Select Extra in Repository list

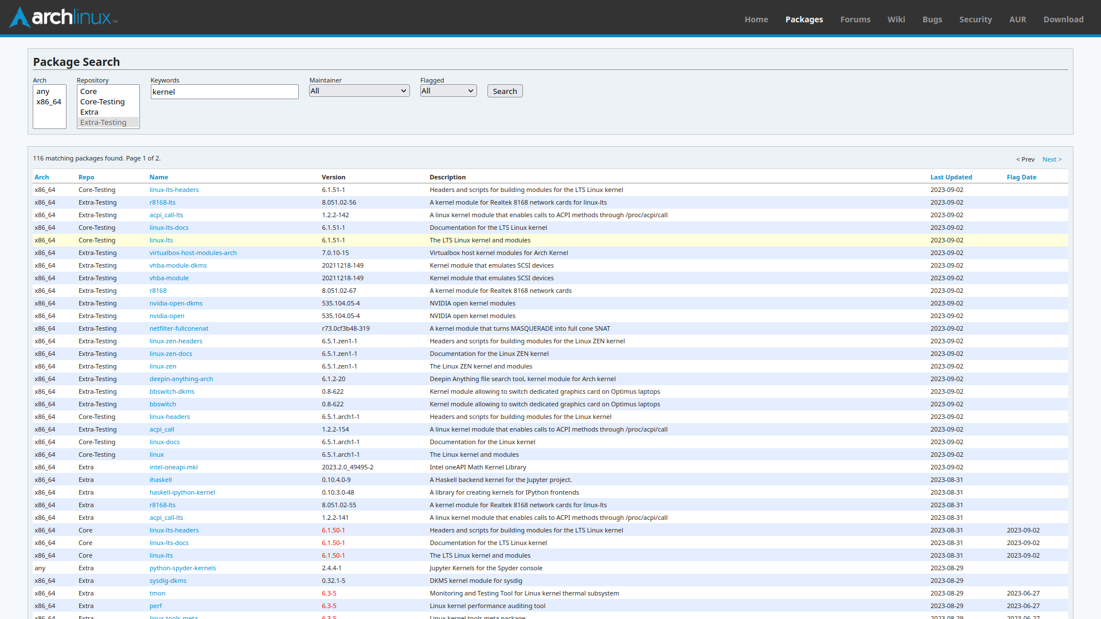pyautogui.click(x=108, y=112)
